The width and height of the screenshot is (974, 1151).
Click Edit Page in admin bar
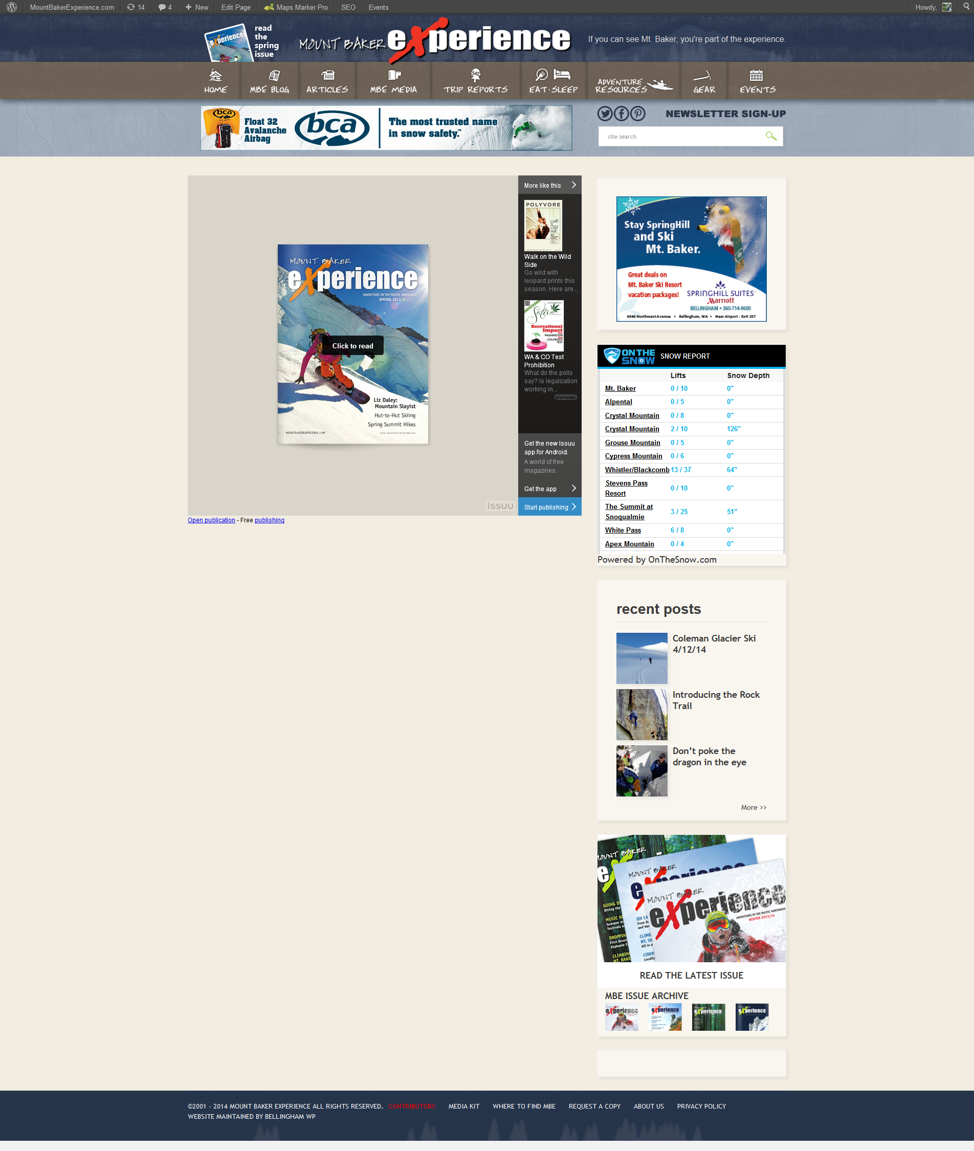pyautogui.click(x=236, y=7)
